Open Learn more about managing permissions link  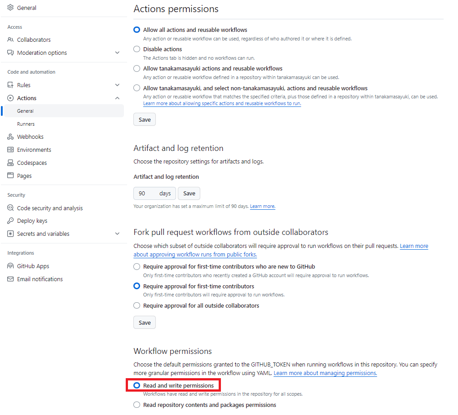coord(325,373)
